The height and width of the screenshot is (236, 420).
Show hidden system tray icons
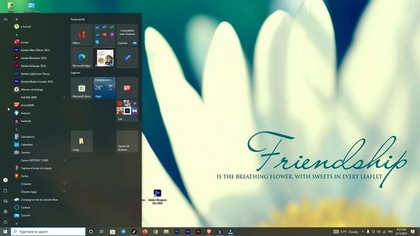pos(363,231)
